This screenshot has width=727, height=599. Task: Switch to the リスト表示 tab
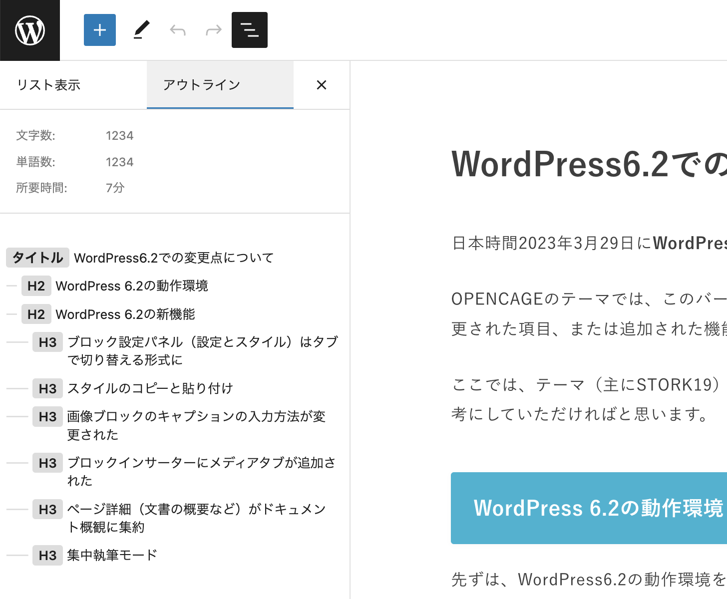coord(49,85)
